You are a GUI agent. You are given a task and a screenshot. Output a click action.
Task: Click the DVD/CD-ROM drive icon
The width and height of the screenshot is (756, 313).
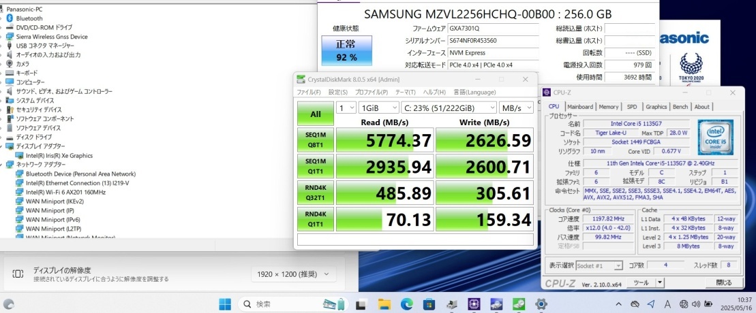[x=10, y=27]
